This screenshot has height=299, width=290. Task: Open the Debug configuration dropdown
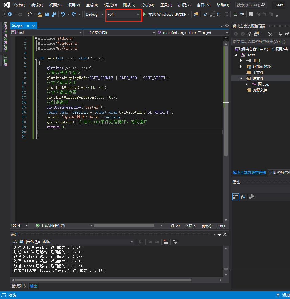click(94, 14)
